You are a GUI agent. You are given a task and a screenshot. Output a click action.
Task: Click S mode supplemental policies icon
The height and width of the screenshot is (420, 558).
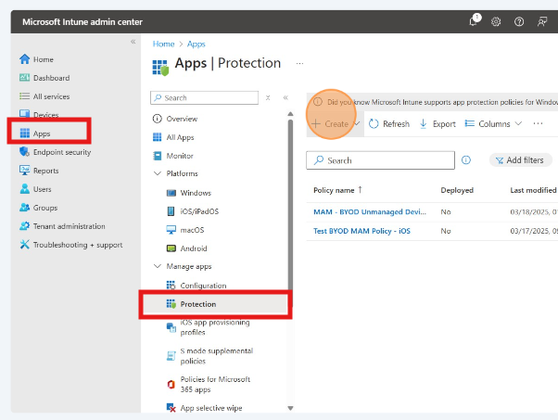click(x=171, y=356)
